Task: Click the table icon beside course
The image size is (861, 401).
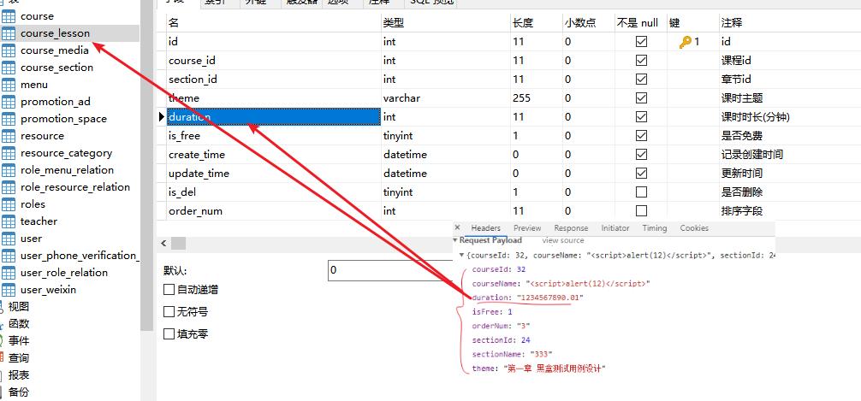Action: 9,16
